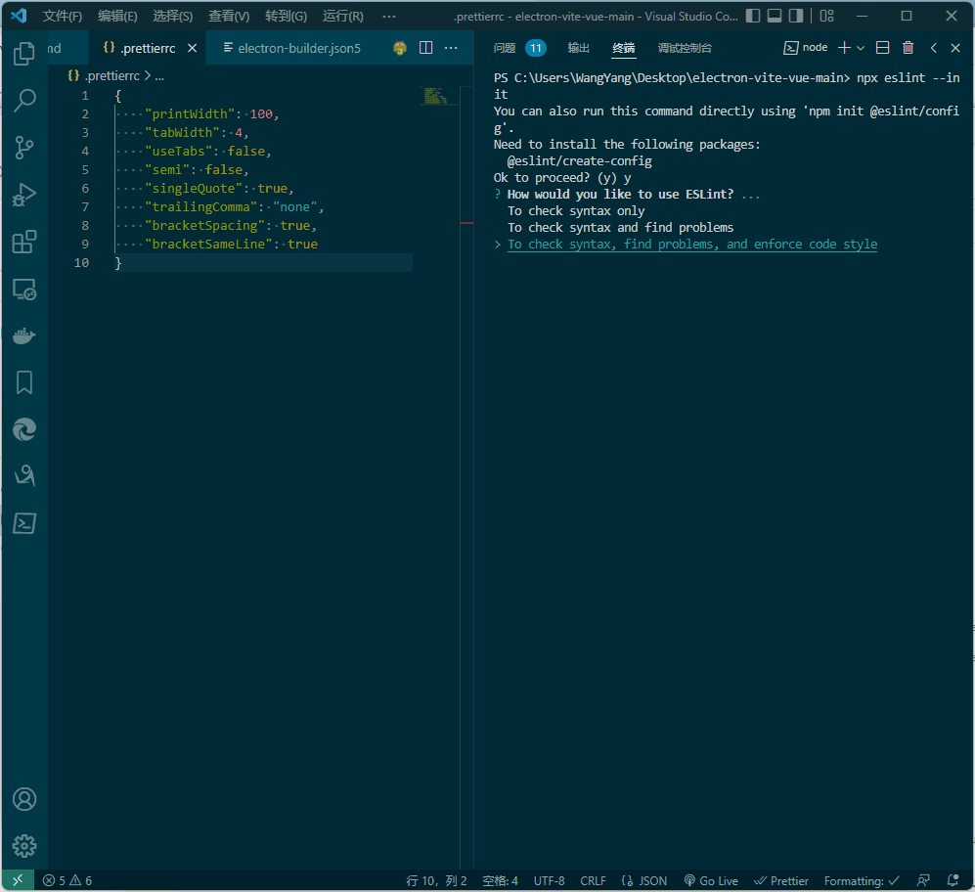
Task: Open 转到(G) menu
Action: click(286, 17)
